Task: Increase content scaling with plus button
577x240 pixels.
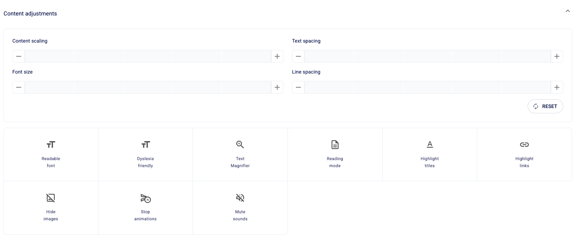Action: click(277, 56)
